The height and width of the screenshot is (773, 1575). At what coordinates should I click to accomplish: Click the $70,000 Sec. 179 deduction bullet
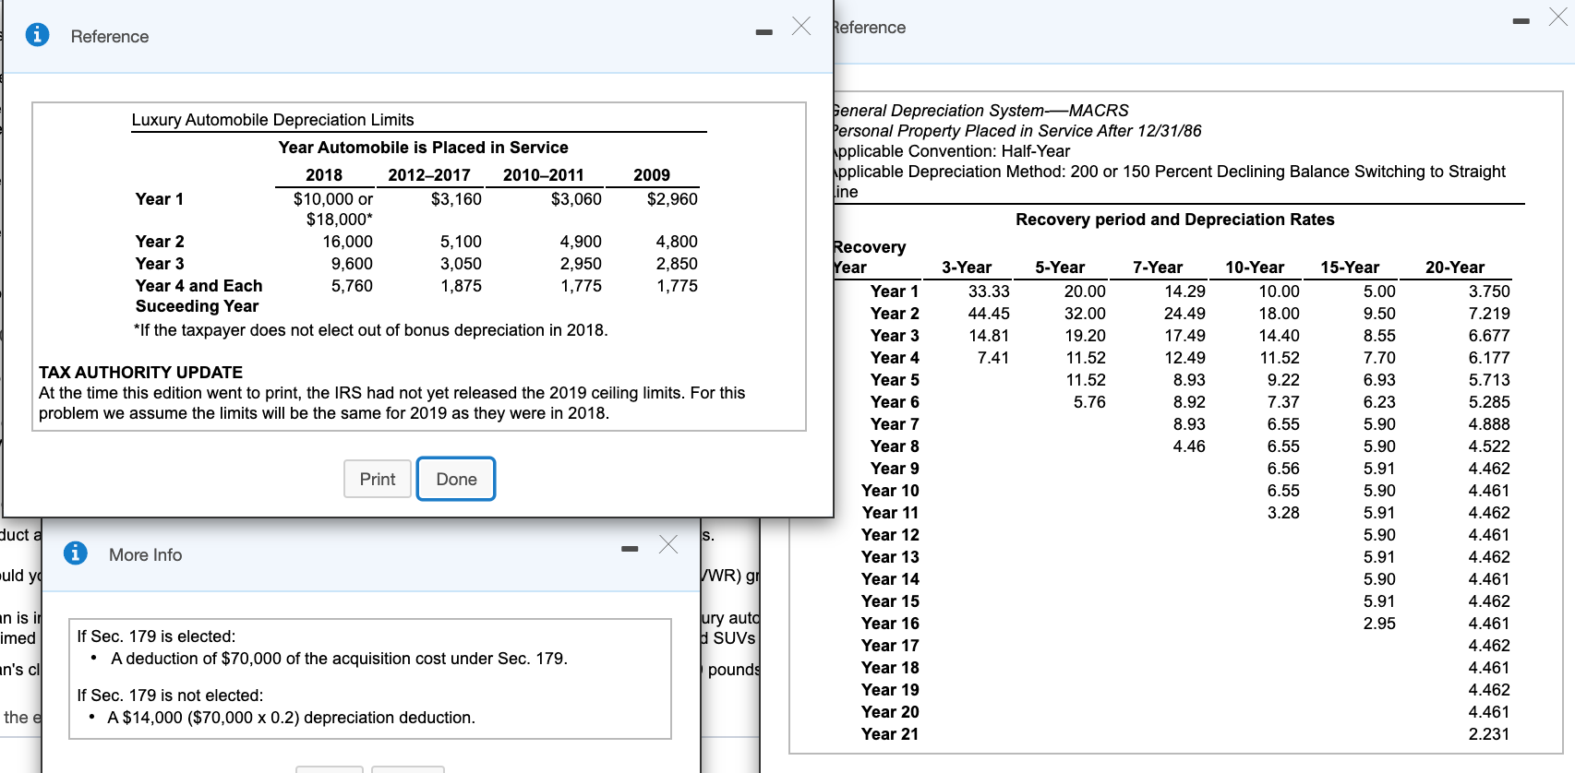(339, 659)
